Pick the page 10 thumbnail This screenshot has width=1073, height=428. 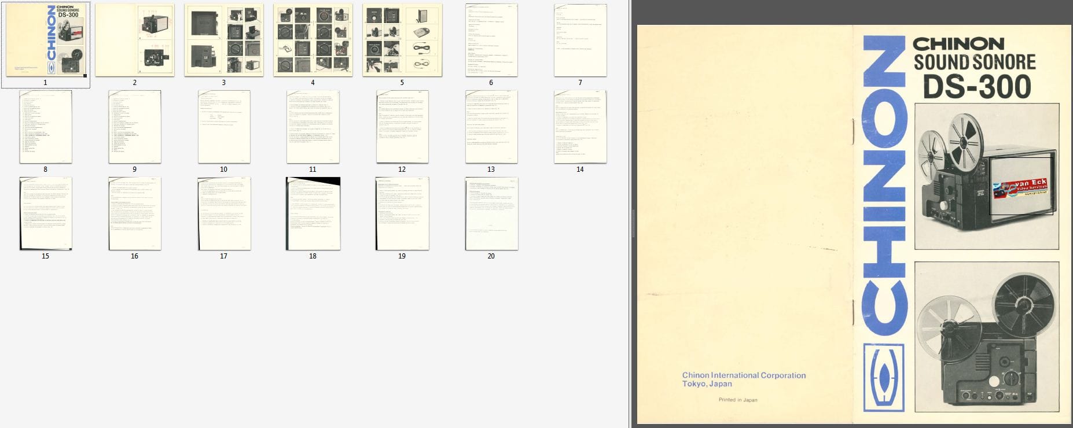click(223, 127)
